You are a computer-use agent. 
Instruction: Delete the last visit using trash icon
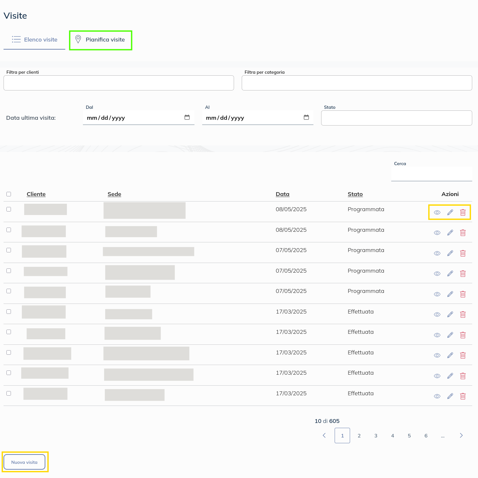pyautogui.click(x=463, y=396)
